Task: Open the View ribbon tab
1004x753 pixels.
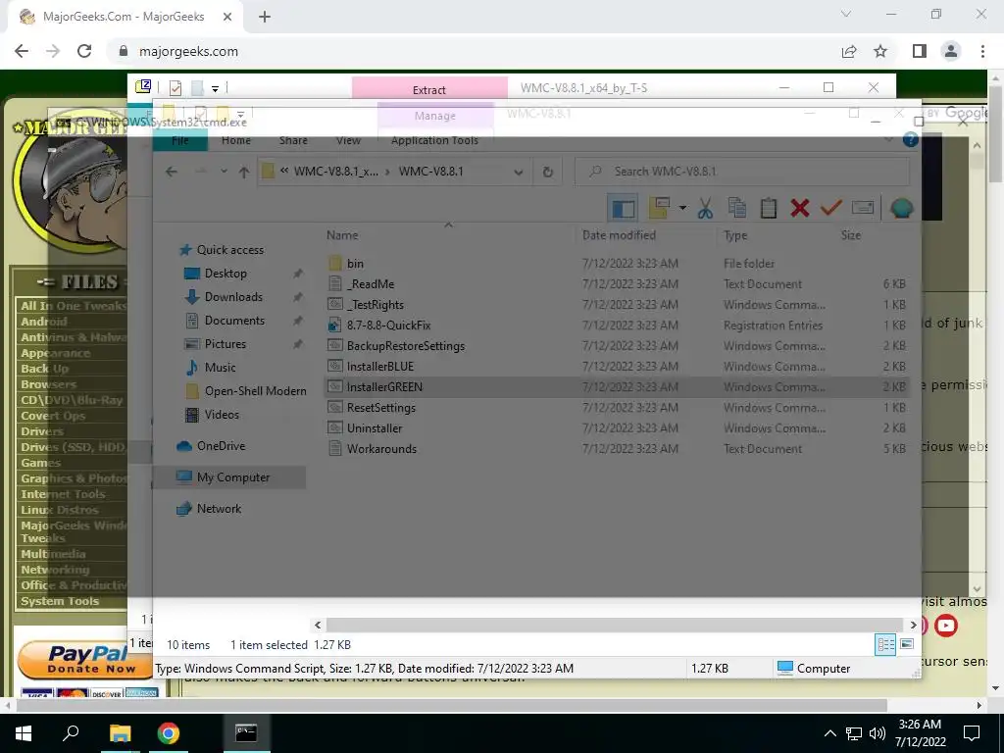Action: pos(348,140)
